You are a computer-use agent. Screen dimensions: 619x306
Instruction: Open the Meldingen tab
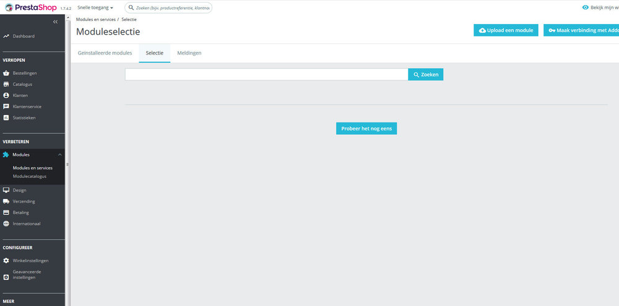pyautogui.click(x=189, y=53)
